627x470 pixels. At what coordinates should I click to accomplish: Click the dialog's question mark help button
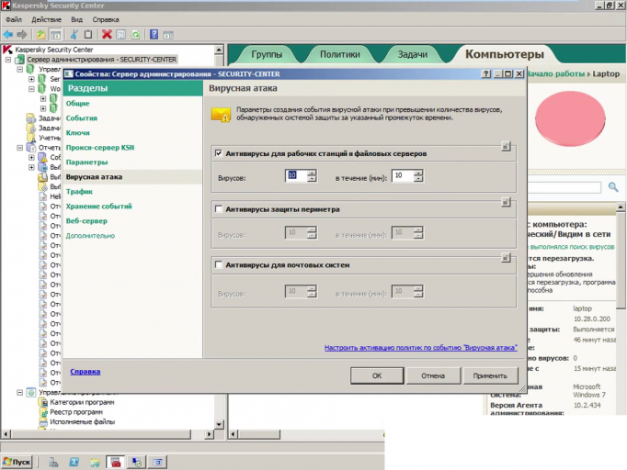[485, 73]
